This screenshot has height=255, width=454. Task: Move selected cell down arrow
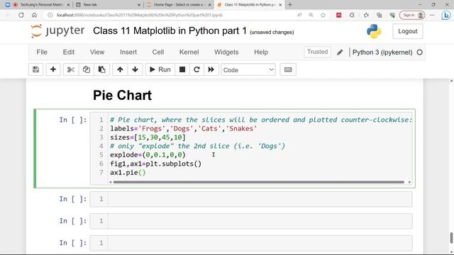(135, 69)
